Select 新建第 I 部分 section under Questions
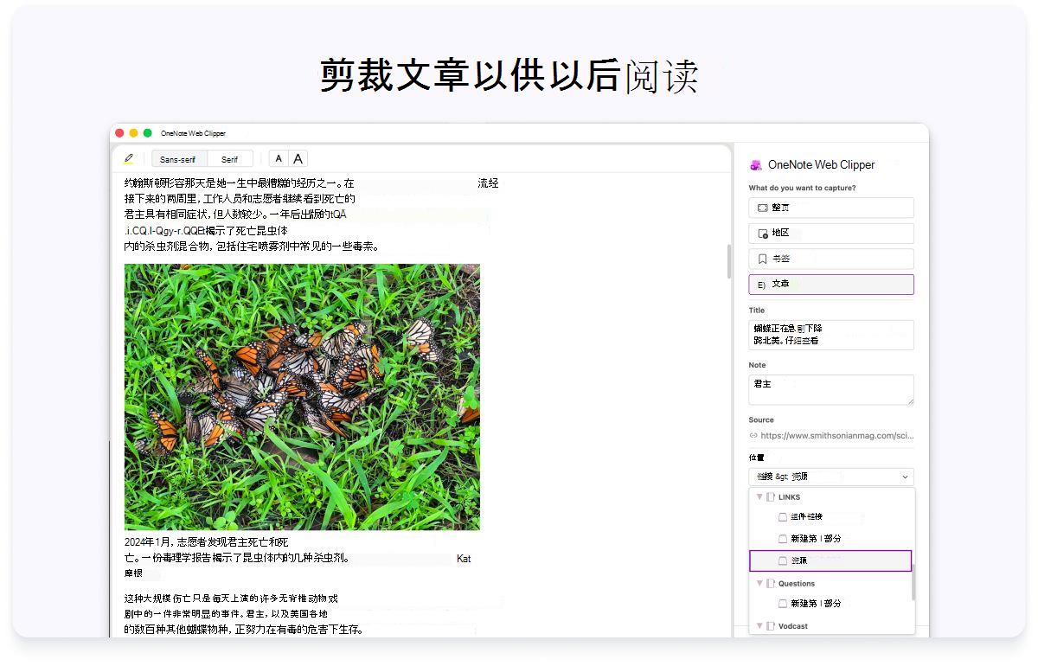Image resolution: width=1038 pixels, height=666 pixels. pos(830,604)
